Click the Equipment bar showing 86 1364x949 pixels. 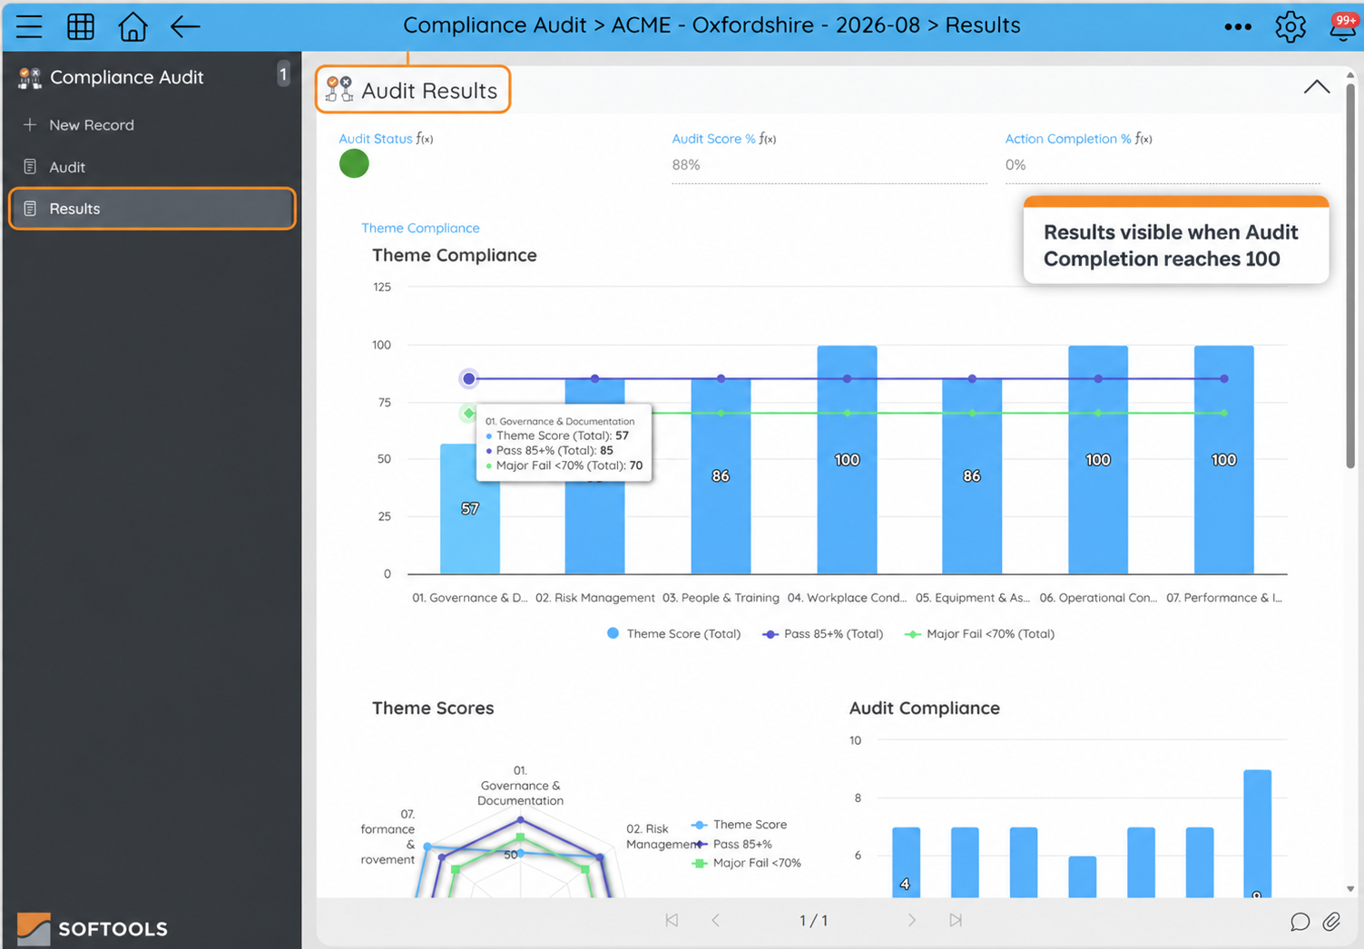(972, 475)
